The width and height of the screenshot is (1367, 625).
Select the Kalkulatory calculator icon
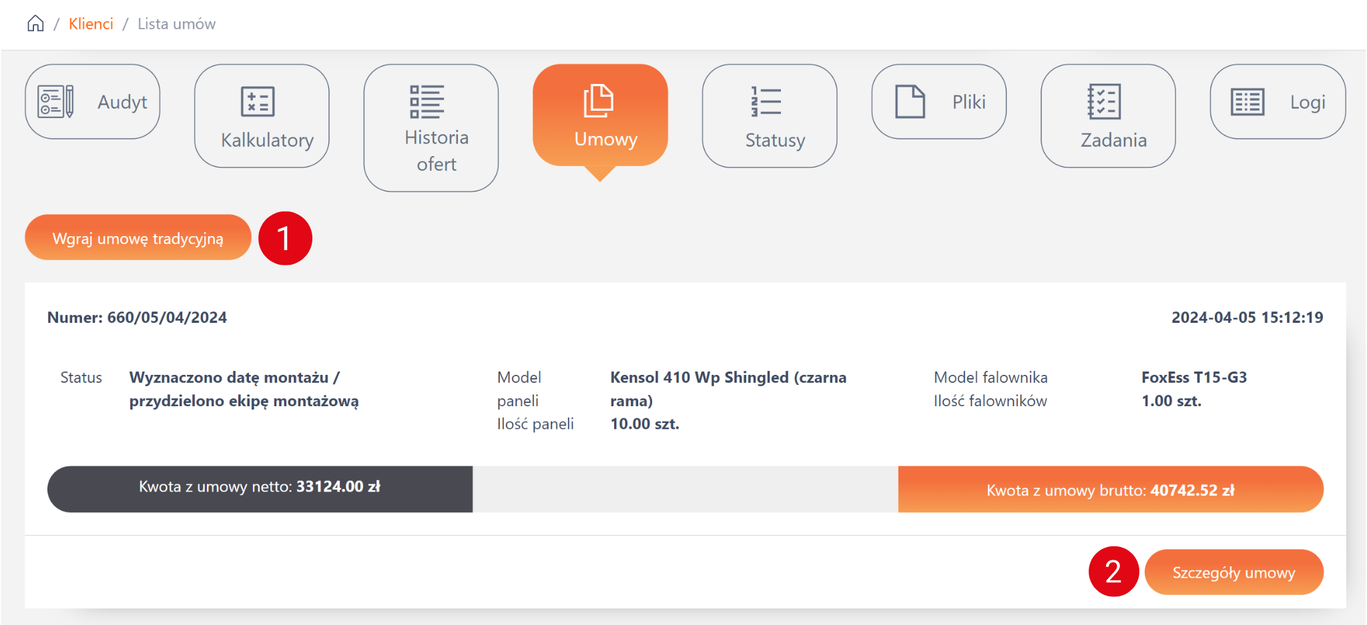[258, 101]
